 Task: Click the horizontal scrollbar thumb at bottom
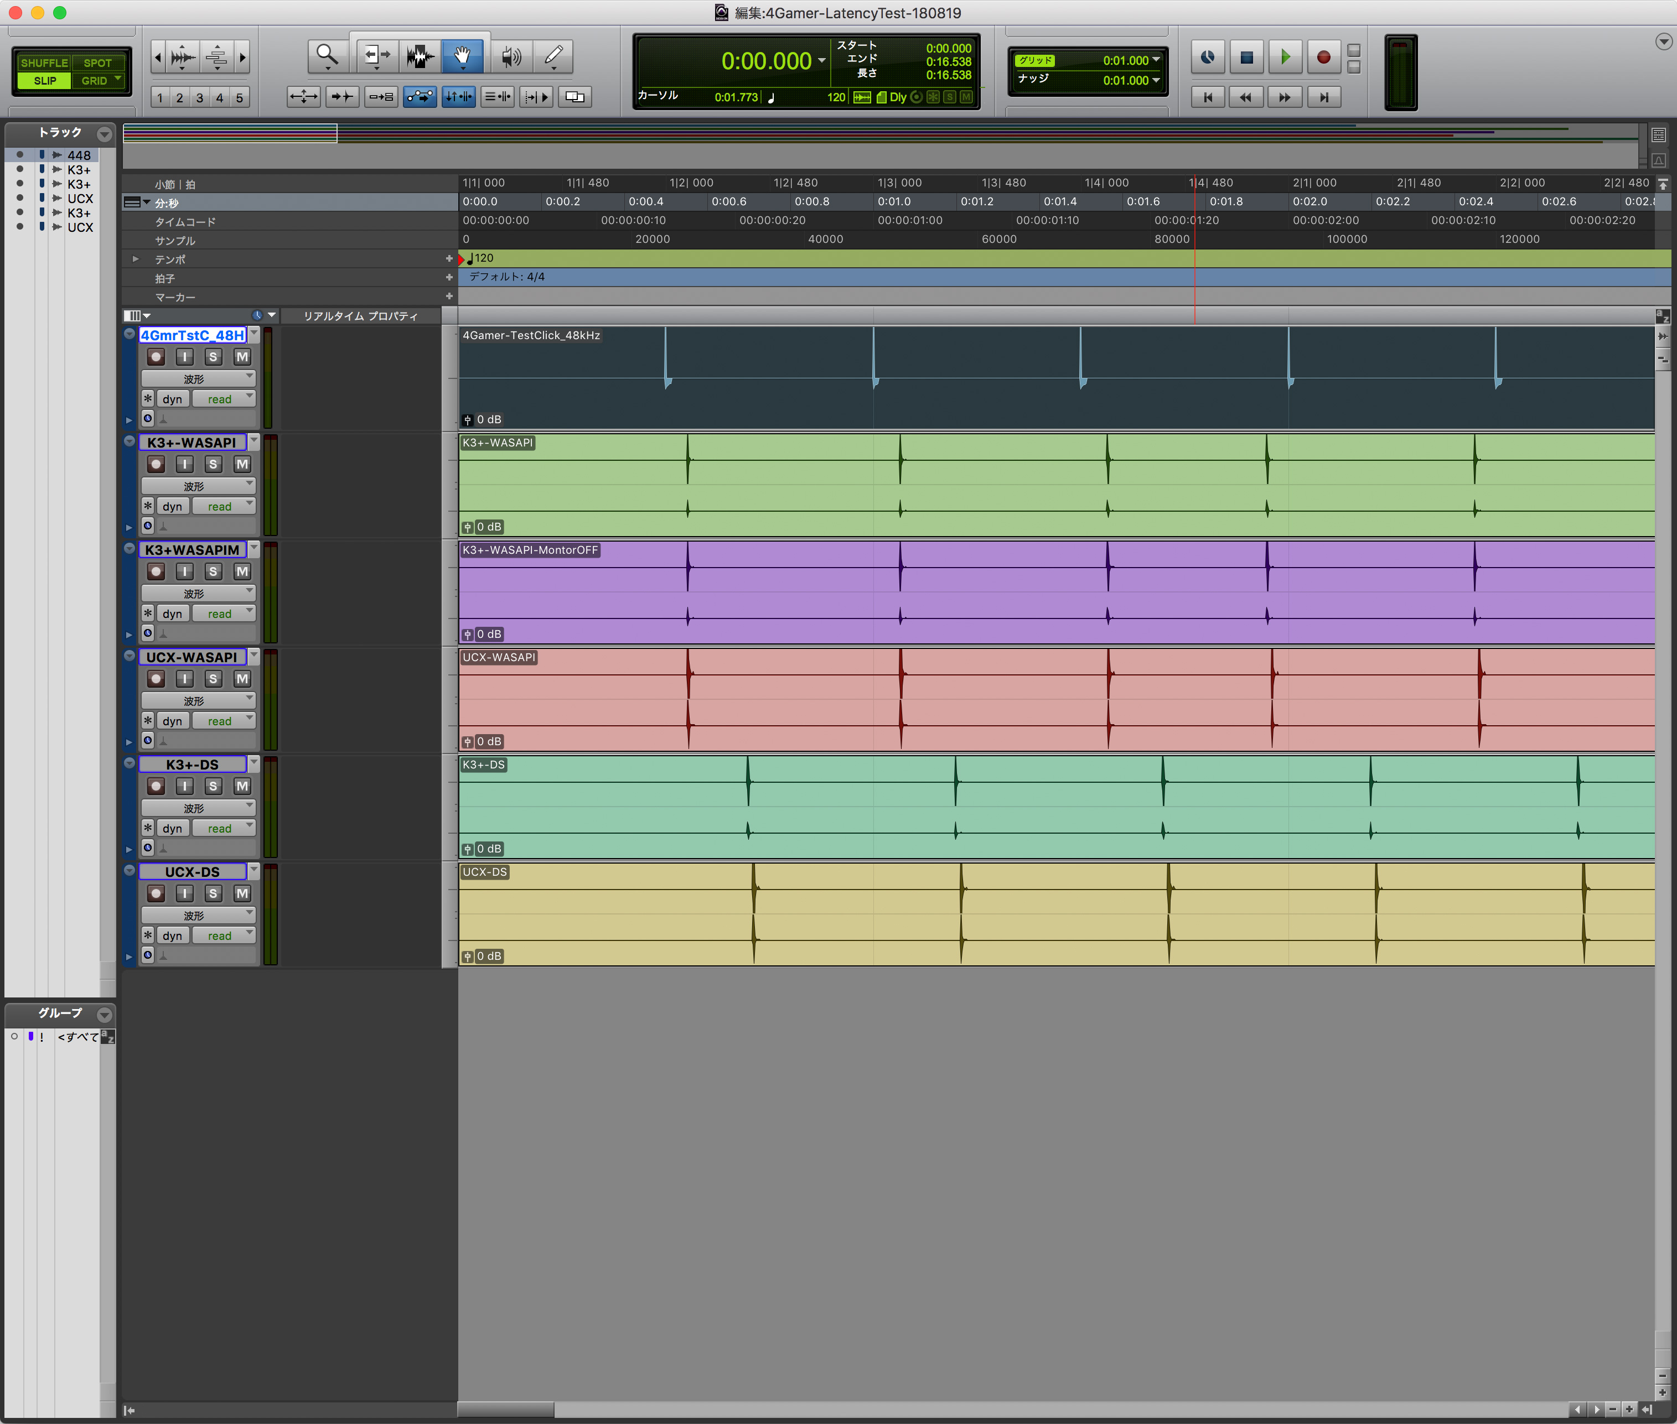pyautogui.click(x=506, y=1410)
